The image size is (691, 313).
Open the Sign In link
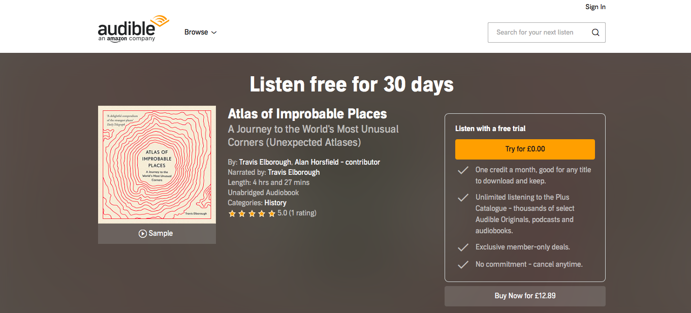[x=595, y=7]
